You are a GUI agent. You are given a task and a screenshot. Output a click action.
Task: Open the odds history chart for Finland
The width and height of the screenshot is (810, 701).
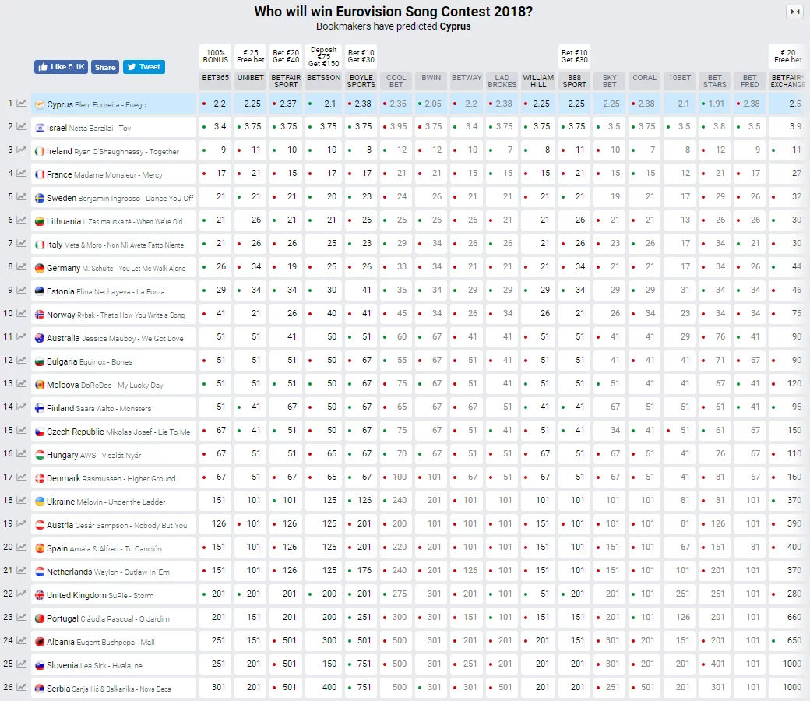pyautogui.click(x=21, y=407)
